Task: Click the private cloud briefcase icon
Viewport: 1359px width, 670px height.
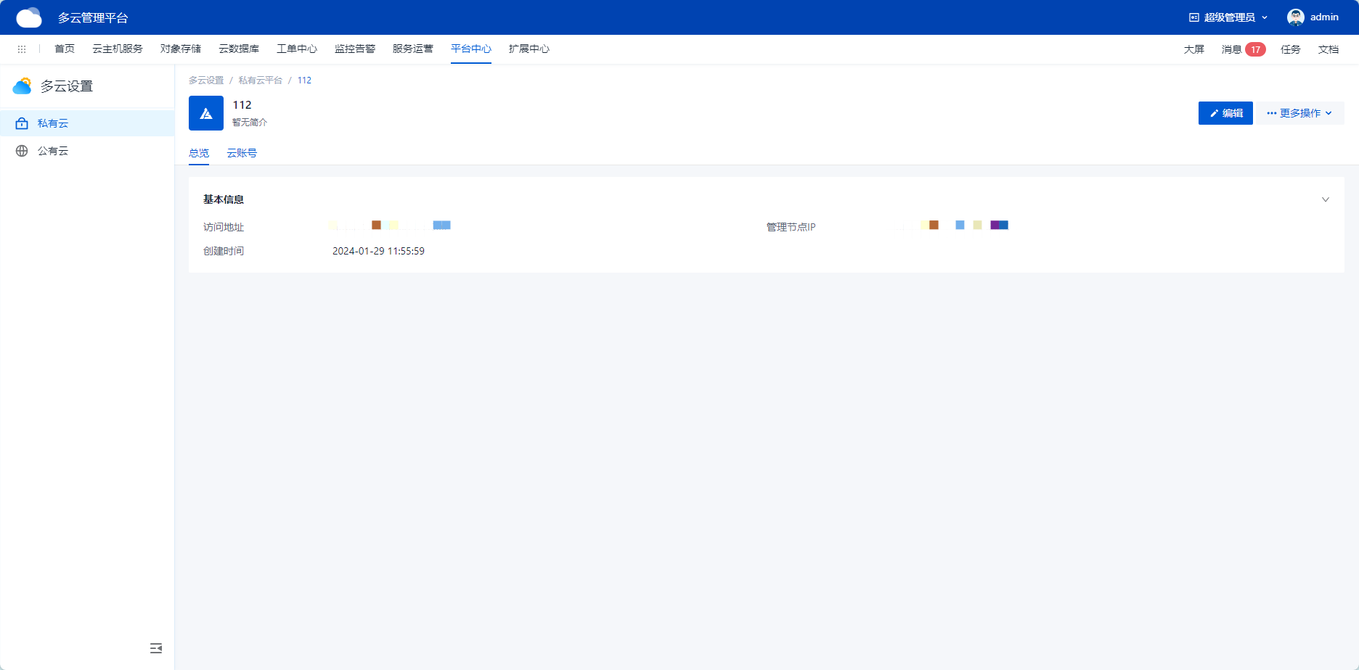Action: pos(22,123)
